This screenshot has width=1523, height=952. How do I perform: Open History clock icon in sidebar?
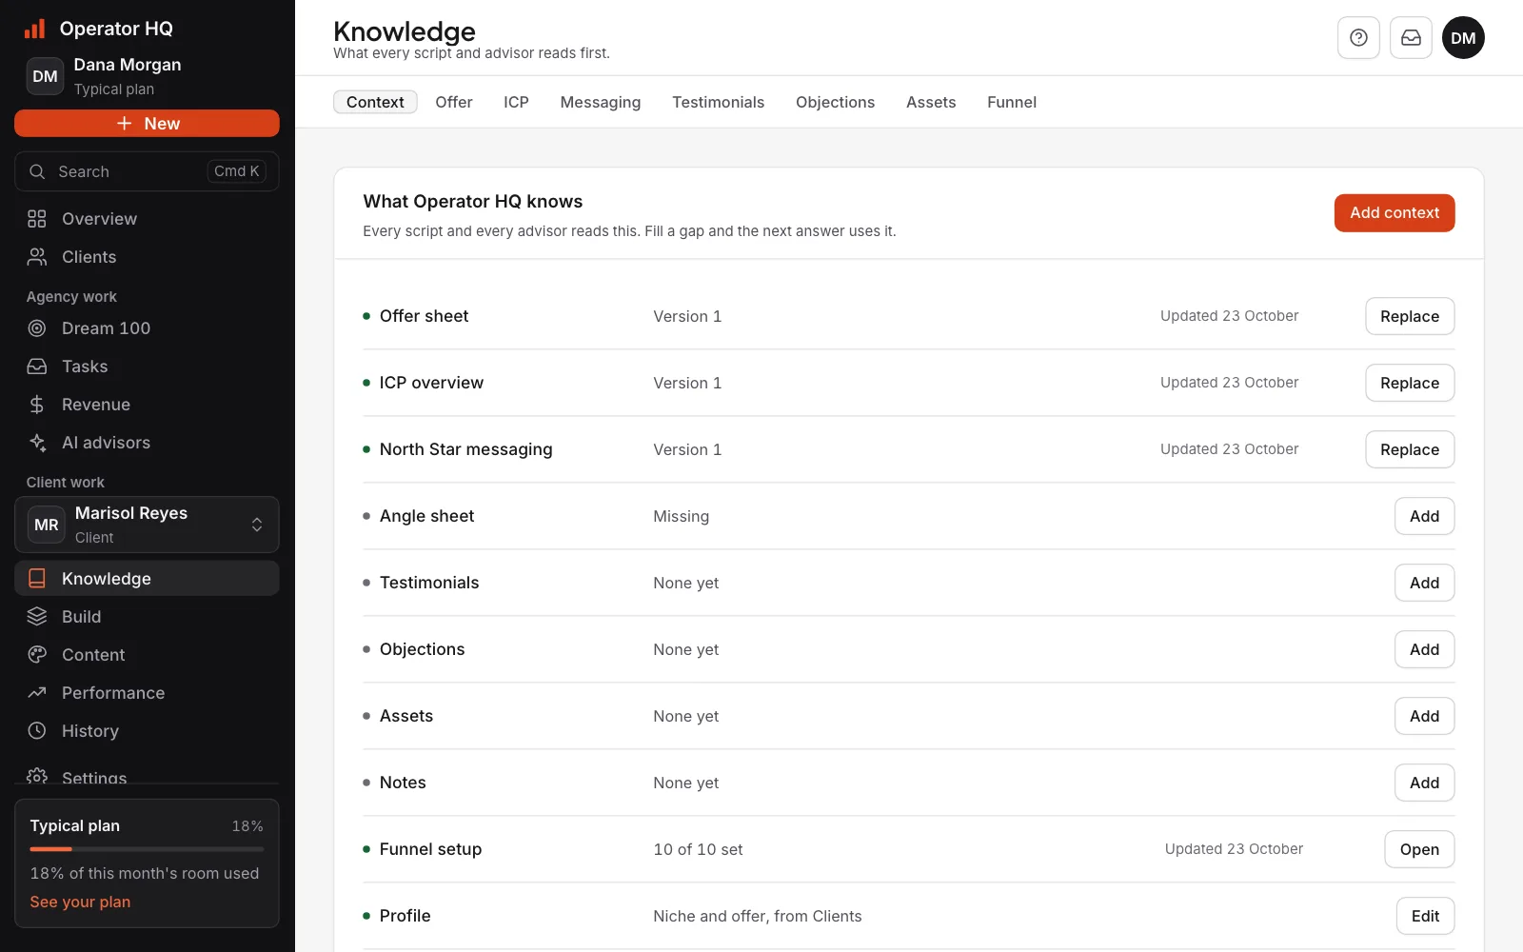pos(37,731)
